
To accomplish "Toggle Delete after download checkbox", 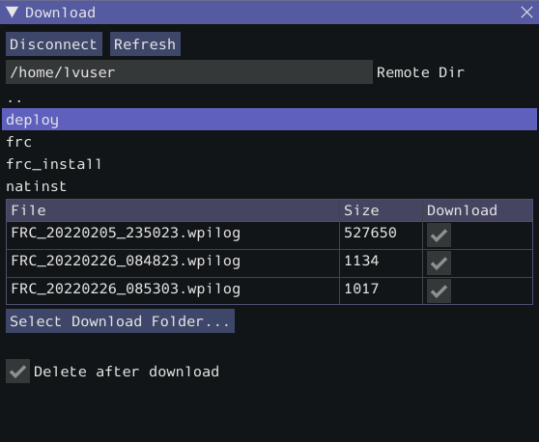I will tap(18, 372).
